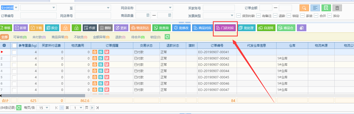
Task: Click the green document search icon button
Action: coord(326,8)
